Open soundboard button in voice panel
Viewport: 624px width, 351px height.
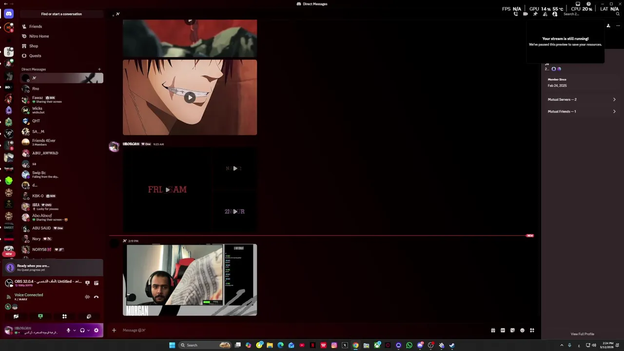89,316
